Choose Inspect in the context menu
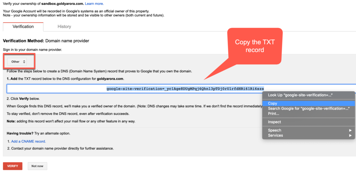The width and height of the screenshot is (356, 173). (x=308, y=122)
